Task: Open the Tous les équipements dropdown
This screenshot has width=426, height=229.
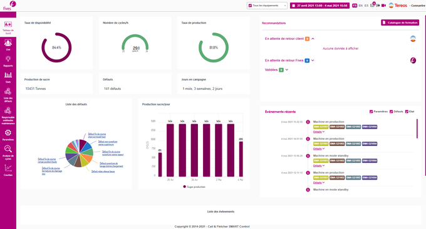Action: point(267,6)
